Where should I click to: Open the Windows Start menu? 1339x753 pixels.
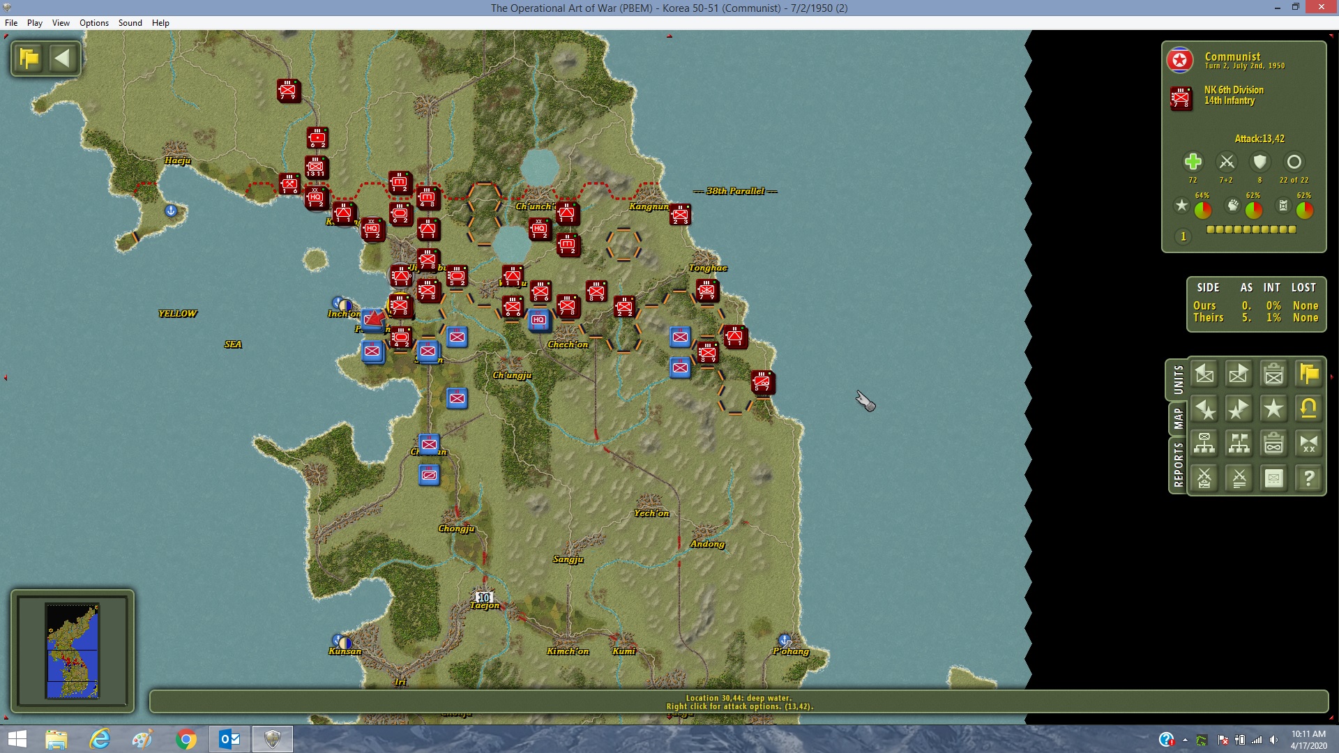click(x=17, y=739)
